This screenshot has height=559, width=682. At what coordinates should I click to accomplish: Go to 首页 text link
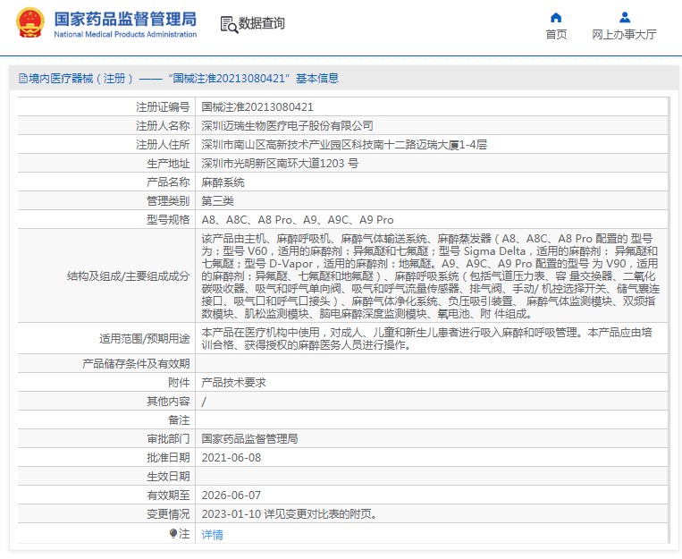click(x=556, y=35)
